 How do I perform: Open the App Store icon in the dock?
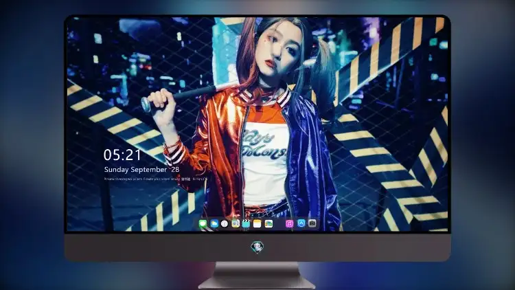point(301,223)
